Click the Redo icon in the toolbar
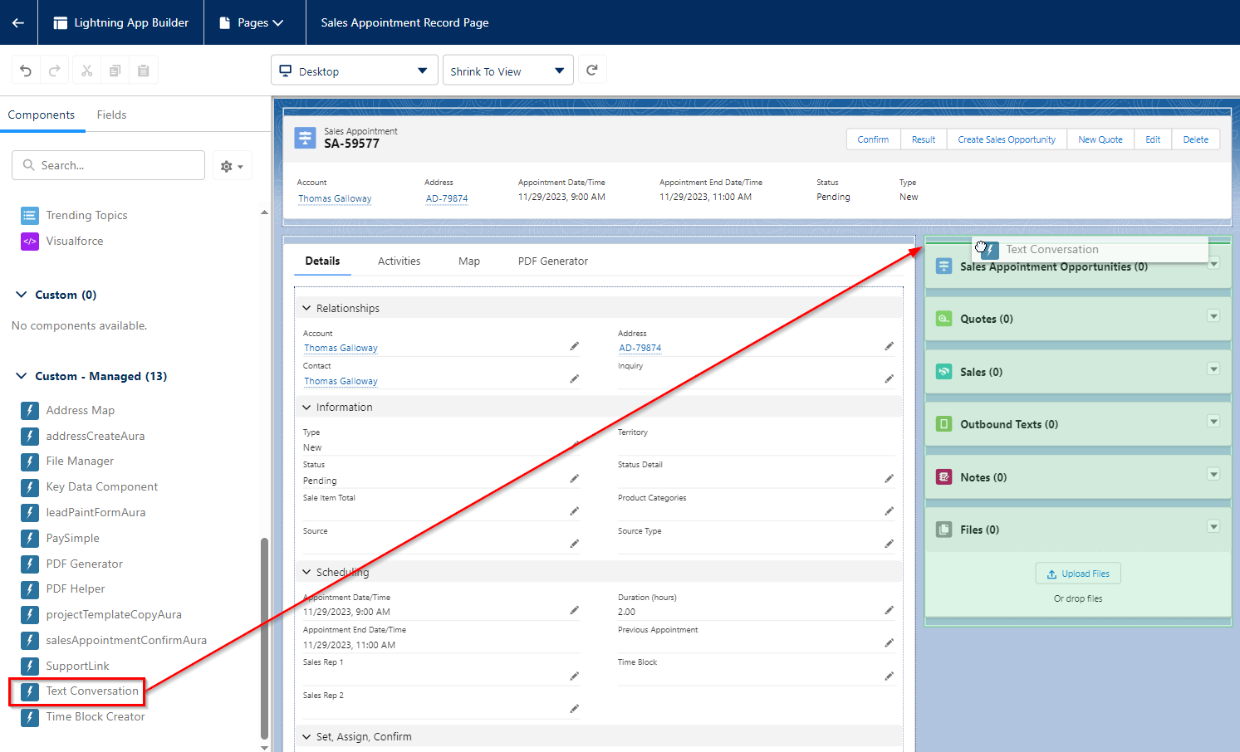Screen dimensions: 1240x752 [54, 70]
